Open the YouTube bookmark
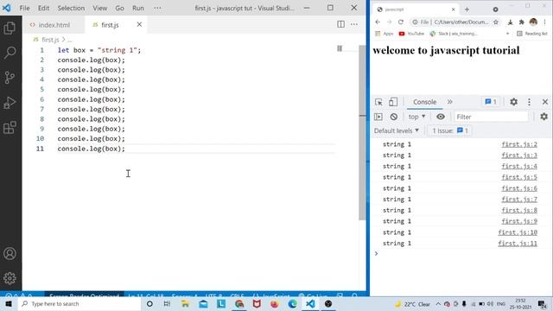553x311 pixels. [x=411, y=34]
